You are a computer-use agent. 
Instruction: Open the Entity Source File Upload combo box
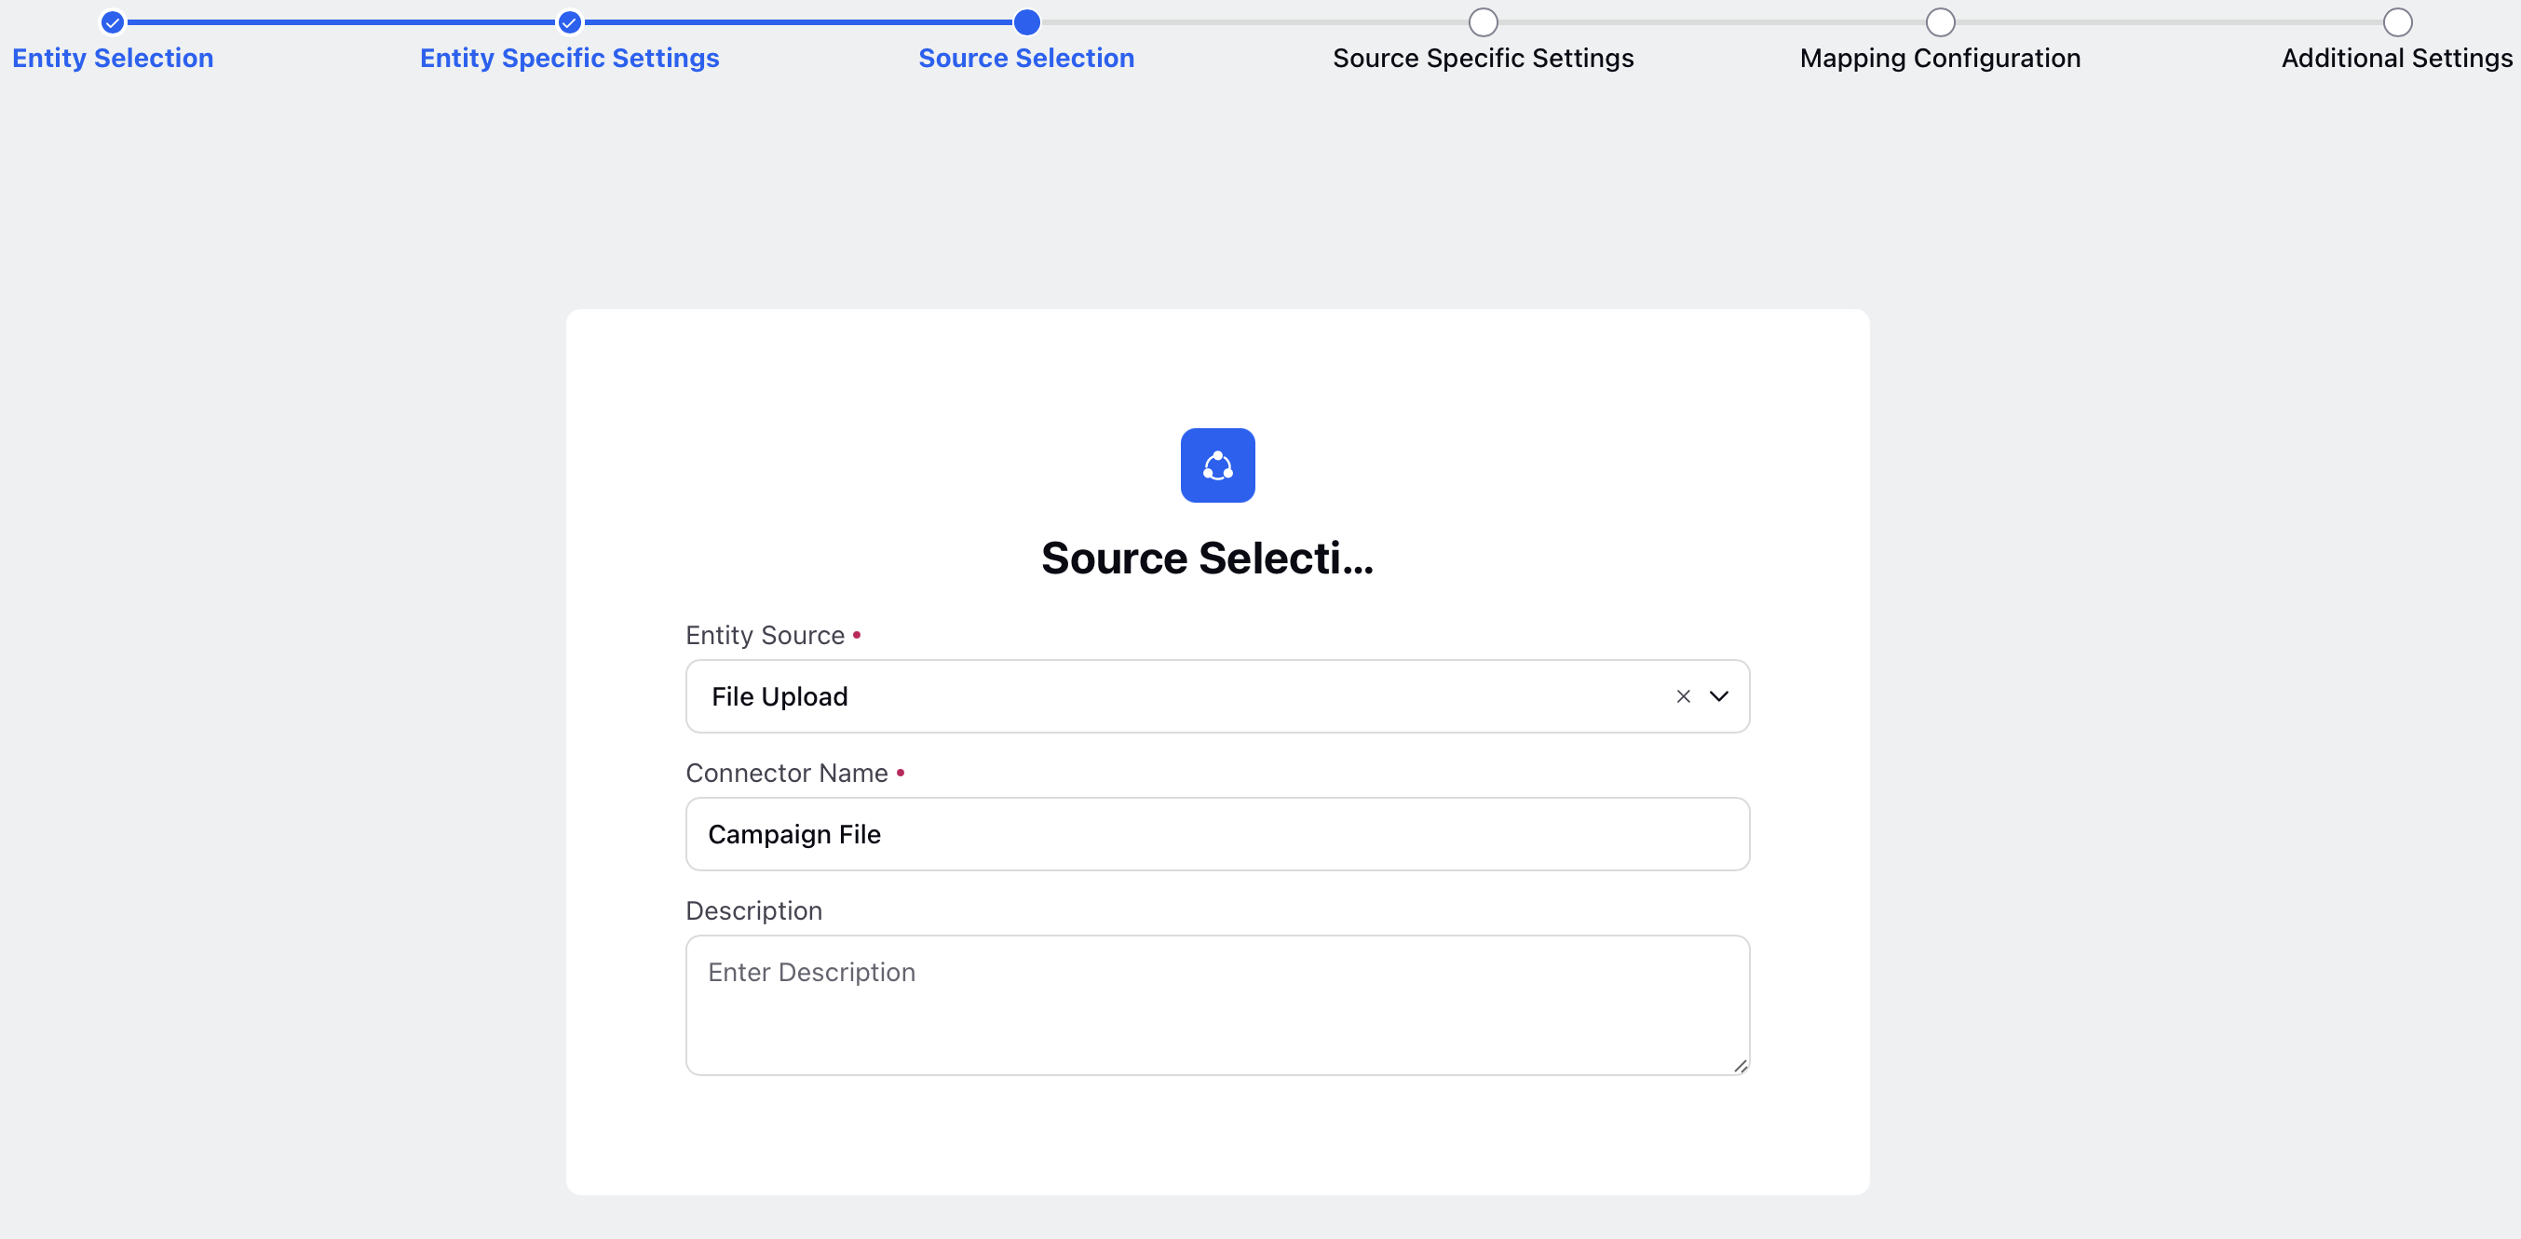click(x=1217, y=696)
